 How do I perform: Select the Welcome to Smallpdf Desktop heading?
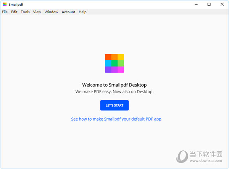coord(114,85)
